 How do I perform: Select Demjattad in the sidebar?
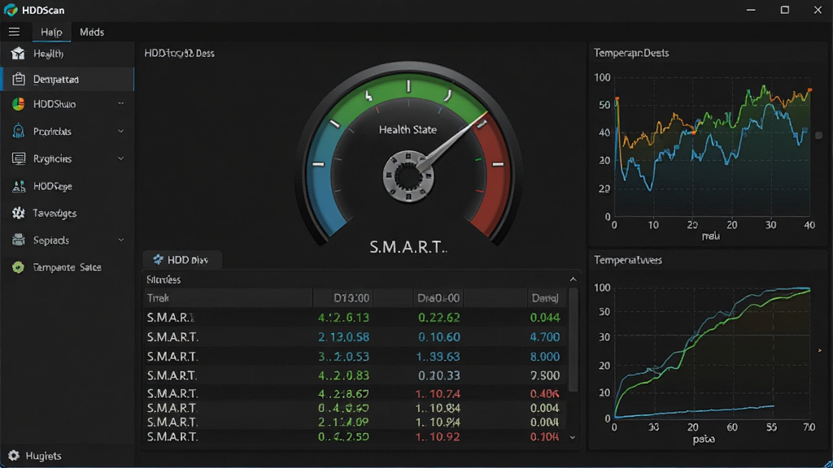tap(67, 79)
